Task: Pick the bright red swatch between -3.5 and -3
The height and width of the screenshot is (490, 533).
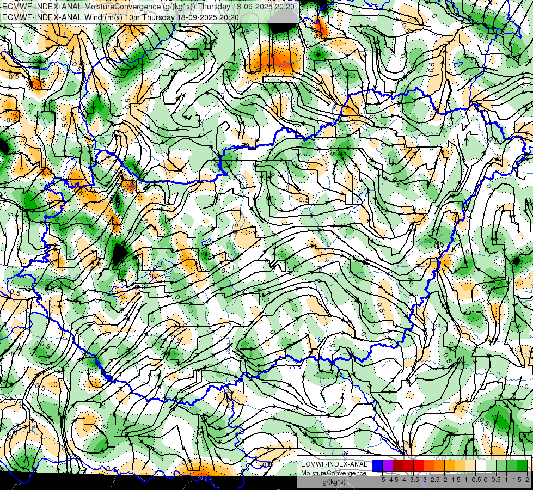Action: coord(419,466)
